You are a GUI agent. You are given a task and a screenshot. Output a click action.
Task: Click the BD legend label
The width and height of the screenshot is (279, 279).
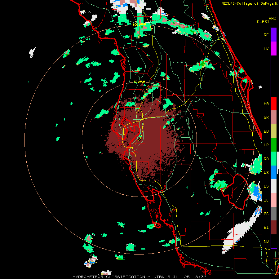(266, 131)
